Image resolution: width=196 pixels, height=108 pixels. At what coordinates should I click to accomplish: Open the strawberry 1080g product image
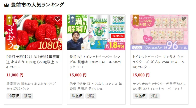(33, 32)
